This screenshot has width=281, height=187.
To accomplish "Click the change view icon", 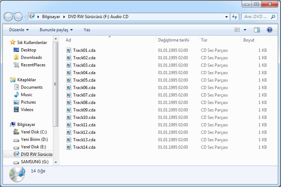I will tap(237, 30).
